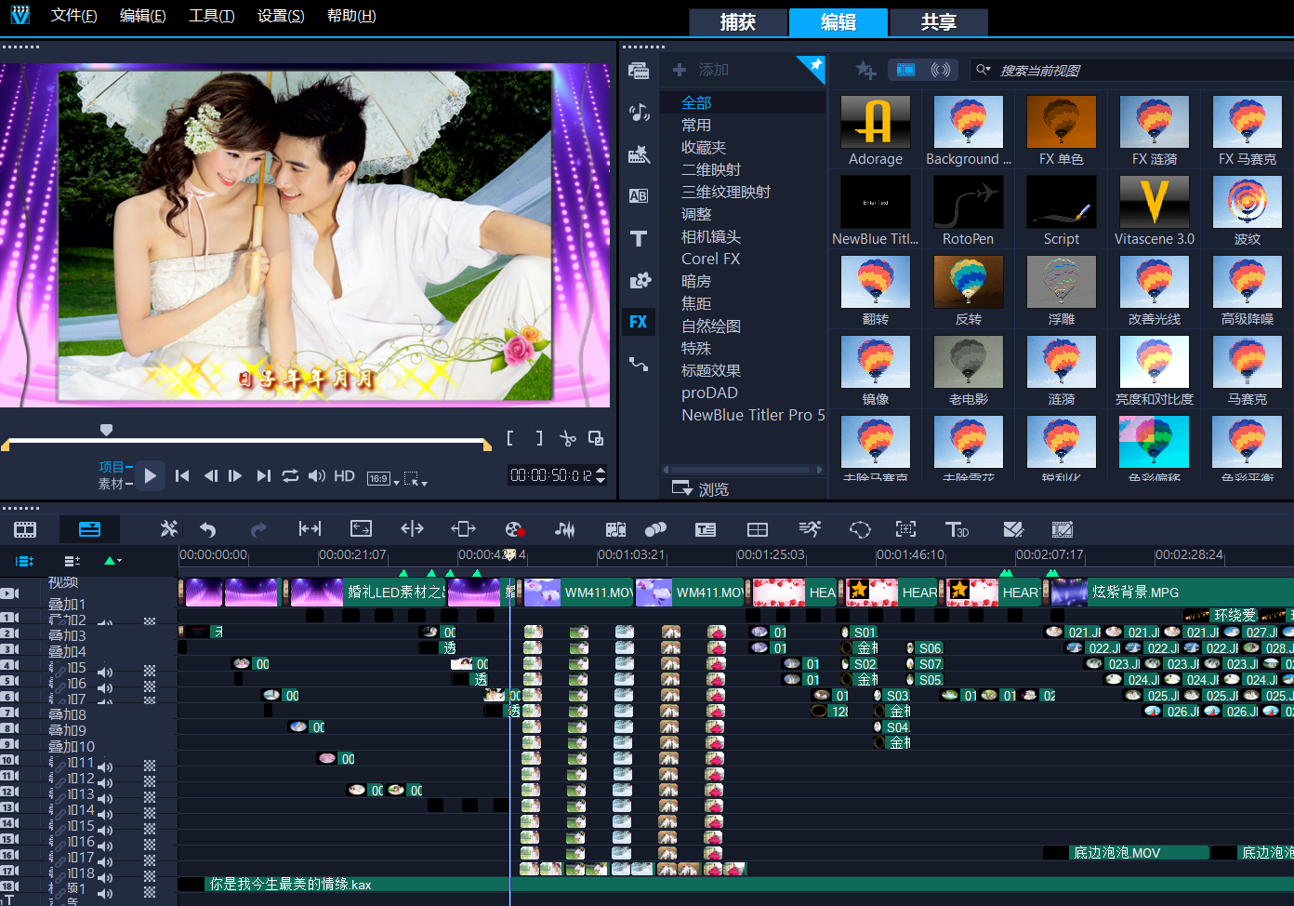Click the 浏览 button
1294x906 pixels.
point(701,488)
